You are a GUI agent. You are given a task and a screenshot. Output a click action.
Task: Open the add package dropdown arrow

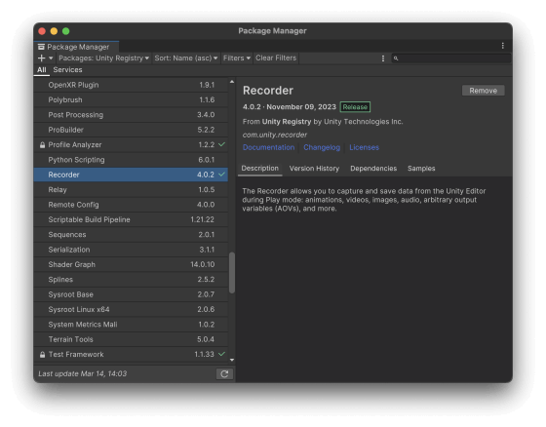51,58
